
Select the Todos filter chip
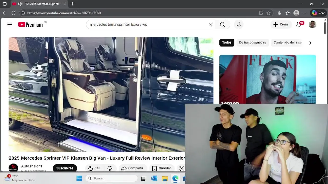pyautogui.click(x=227, y=42)
